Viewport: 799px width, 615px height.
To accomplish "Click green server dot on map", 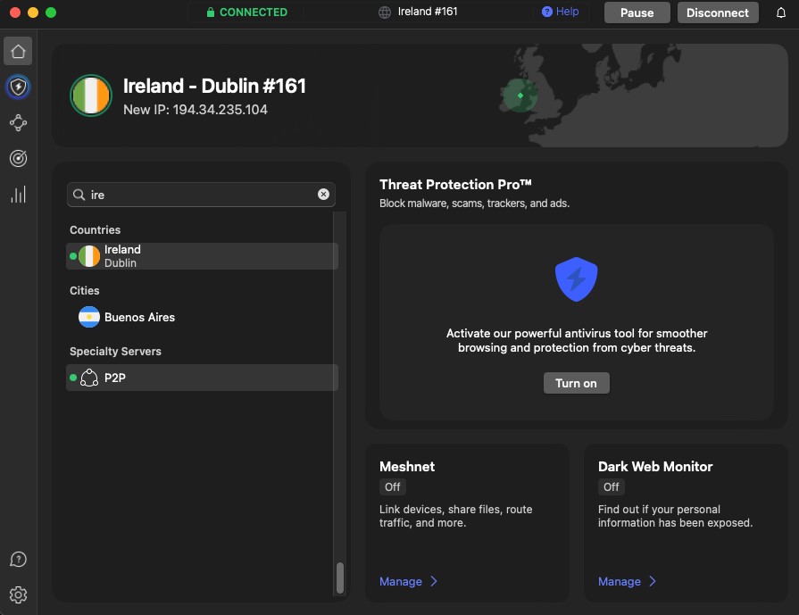I will click(x=520, y=96).
